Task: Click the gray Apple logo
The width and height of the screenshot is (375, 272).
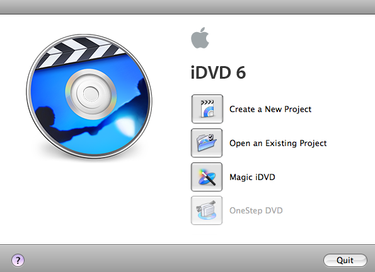Action: tap(200, 38)
